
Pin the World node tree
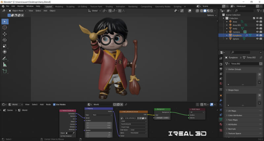click(126, 105)
